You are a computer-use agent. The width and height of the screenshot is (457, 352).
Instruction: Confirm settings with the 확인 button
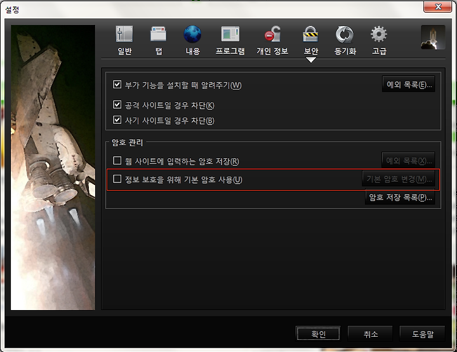(x=318, y=334)
